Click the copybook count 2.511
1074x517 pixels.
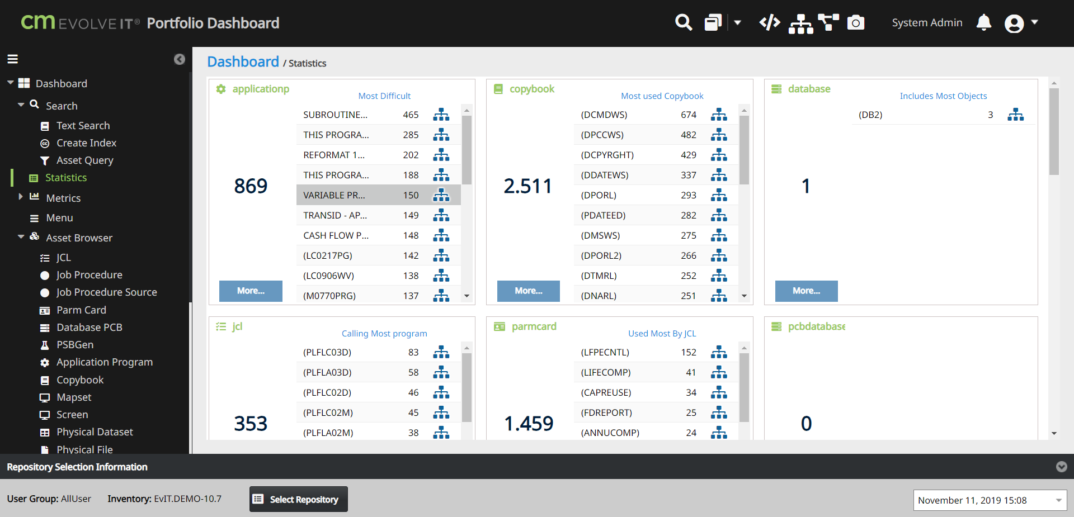tap(527, 186)
